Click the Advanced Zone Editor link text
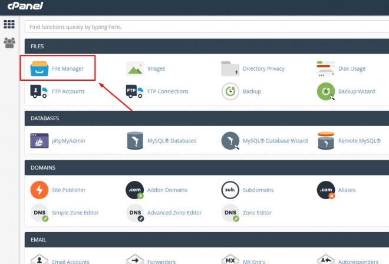The image size is (389, 264). click(x=174, y=213)
